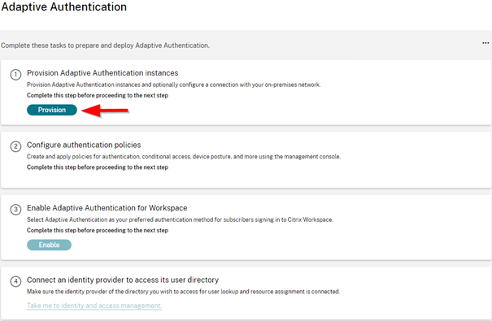The width and height of the screenshot is (492, 321).
Task: Select step 3 circle number icon
Action: point(15,210)
